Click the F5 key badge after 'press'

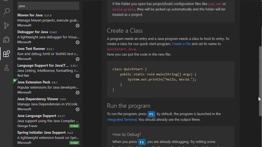[x=151, y=114]
